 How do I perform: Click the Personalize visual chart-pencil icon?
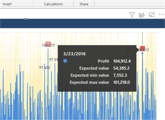(x=142, y=15)
